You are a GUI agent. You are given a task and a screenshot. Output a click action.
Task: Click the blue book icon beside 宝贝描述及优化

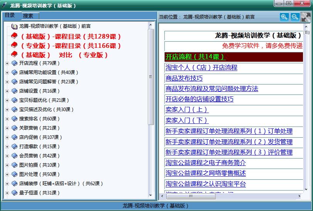coord(14,110)
